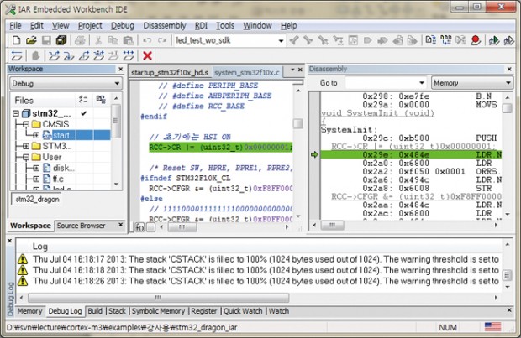Open the Stack tab in the bottom panel

pos(117,311)
